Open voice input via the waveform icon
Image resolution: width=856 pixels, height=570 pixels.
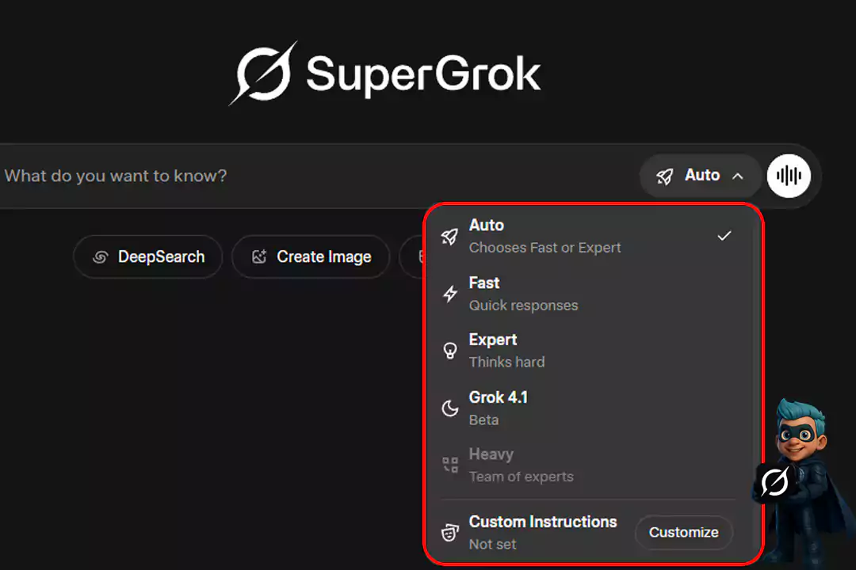tap(789, 176)
